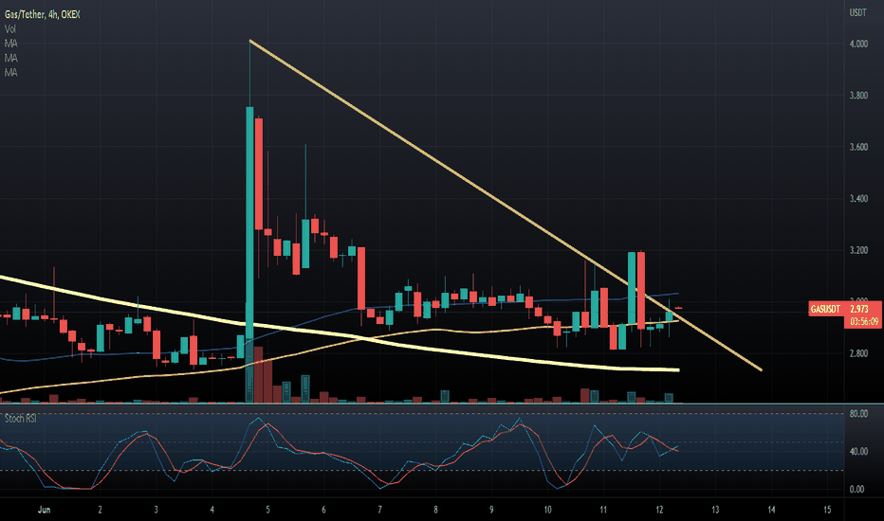Screen dimensions: 884x521
Task: Click the USDT currency label on price axis
Action: click(857, 13)
